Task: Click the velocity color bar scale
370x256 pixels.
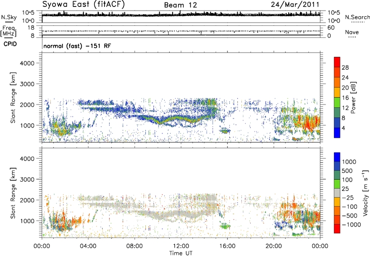Action: (337, 193)
